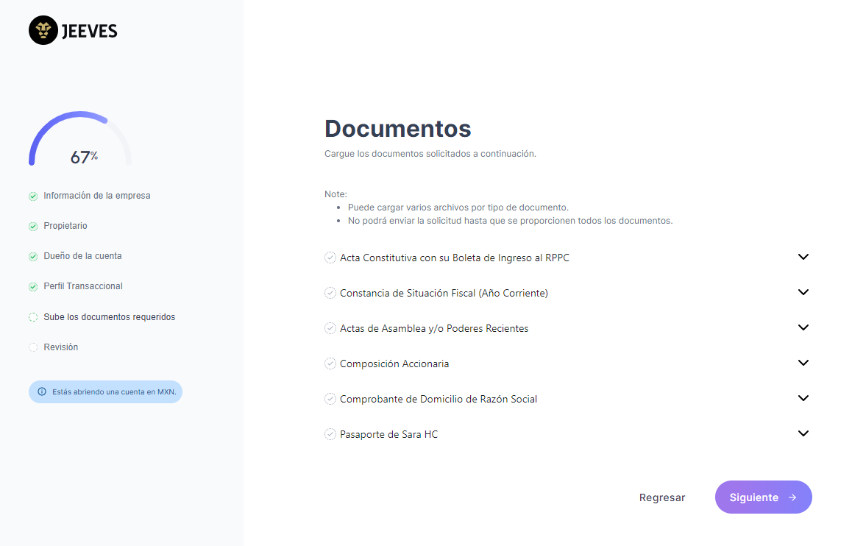Click green check icon beside Información de la empresa
The image size is (852, 546).
tap(33, 196)
